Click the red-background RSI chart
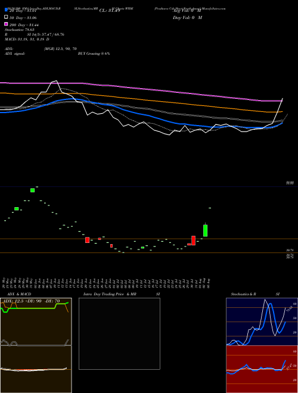Screen dimensions: 298x393 [x=262, y=369]
